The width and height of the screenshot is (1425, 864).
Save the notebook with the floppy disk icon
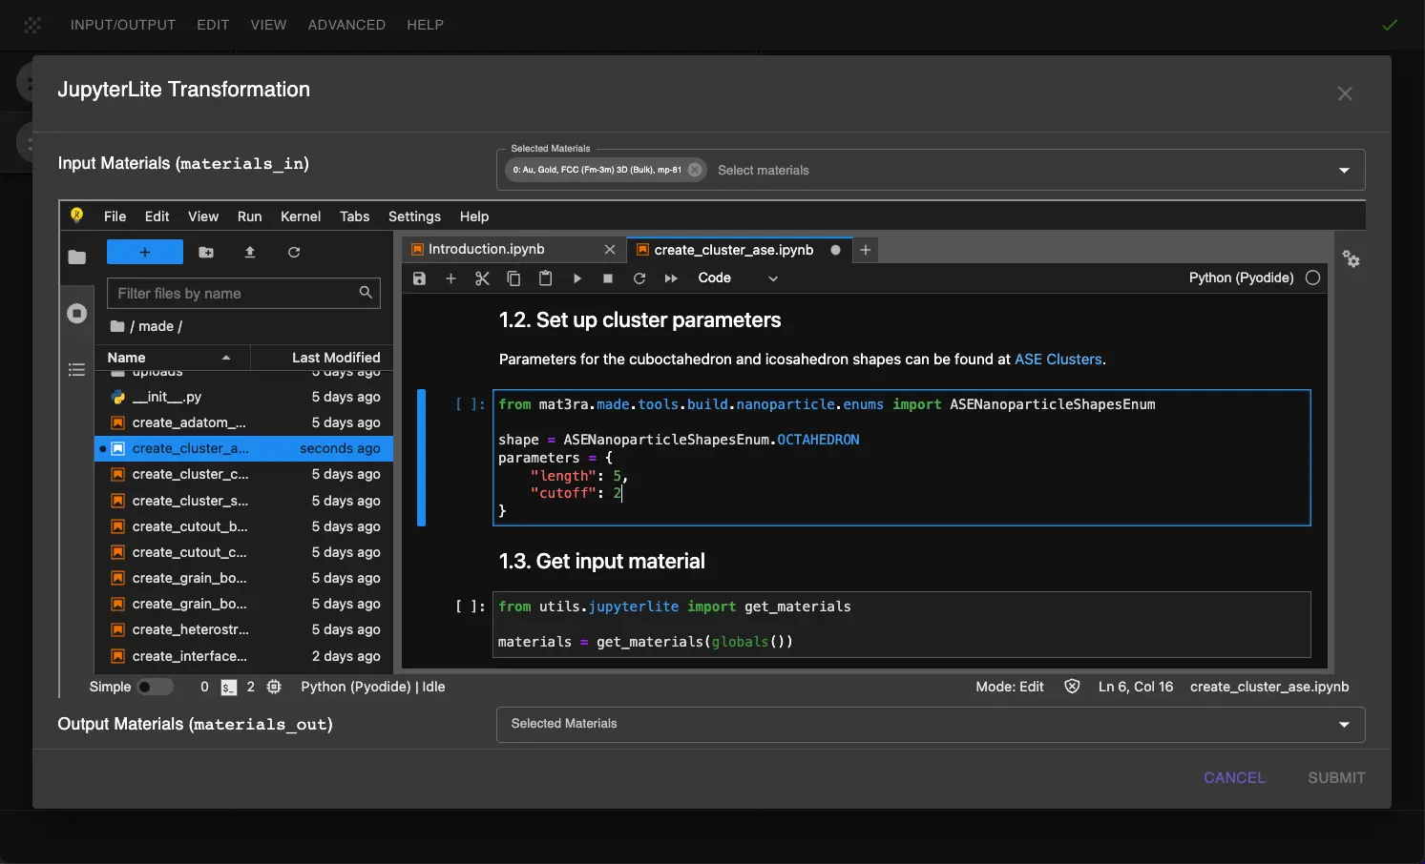419,278
